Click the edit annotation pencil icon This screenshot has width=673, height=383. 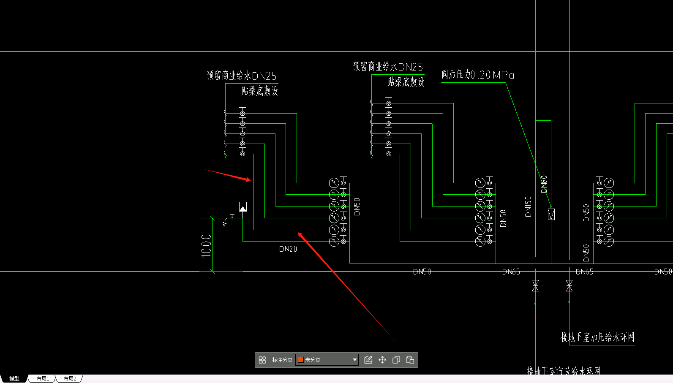click(x=368, y=360)
